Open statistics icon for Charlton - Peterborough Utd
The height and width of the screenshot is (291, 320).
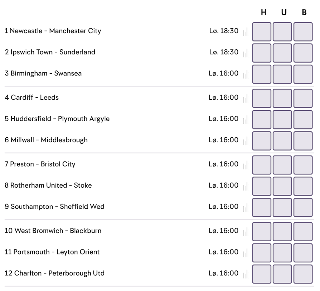tap(246, 274)
